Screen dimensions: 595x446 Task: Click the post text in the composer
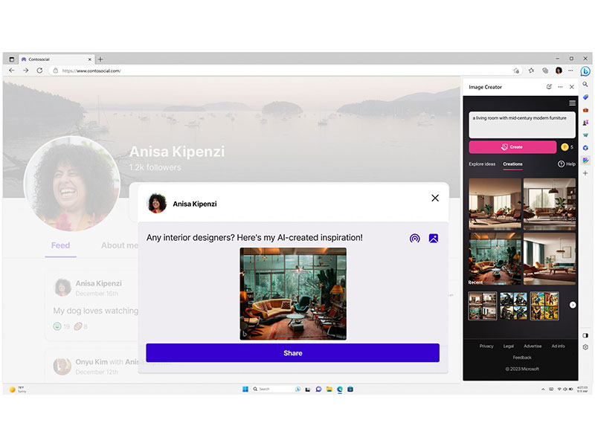pos(254,238)
